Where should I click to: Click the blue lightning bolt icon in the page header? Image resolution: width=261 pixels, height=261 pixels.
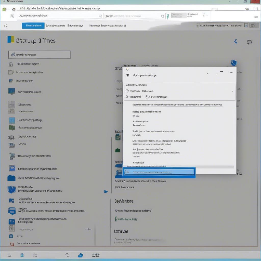pyautogui.click(x=236, y=41)
